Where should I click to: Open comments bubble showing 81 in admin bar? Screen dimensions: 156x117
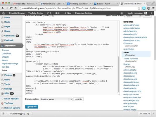point(58,13)
